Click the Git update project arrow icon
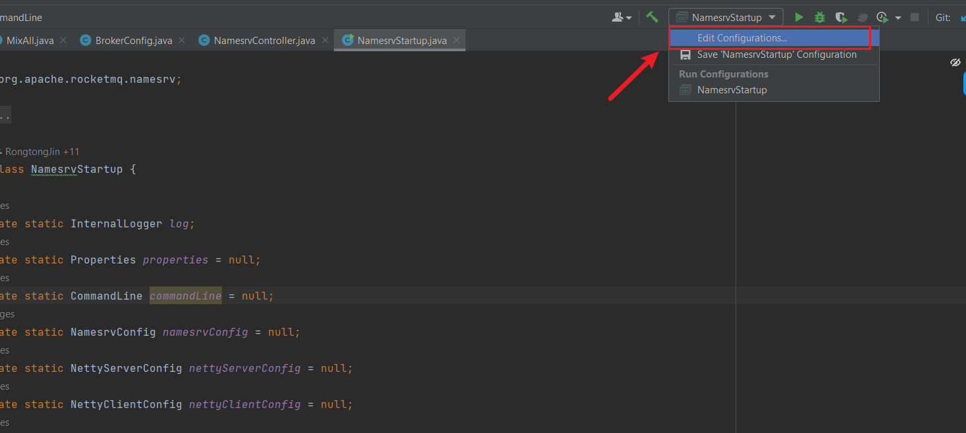This screenshot has height=433, width=966. pyautogui.click(x=961, y=17)
